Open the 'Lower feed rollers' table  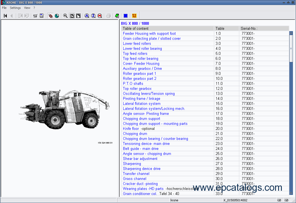point(137,43)
